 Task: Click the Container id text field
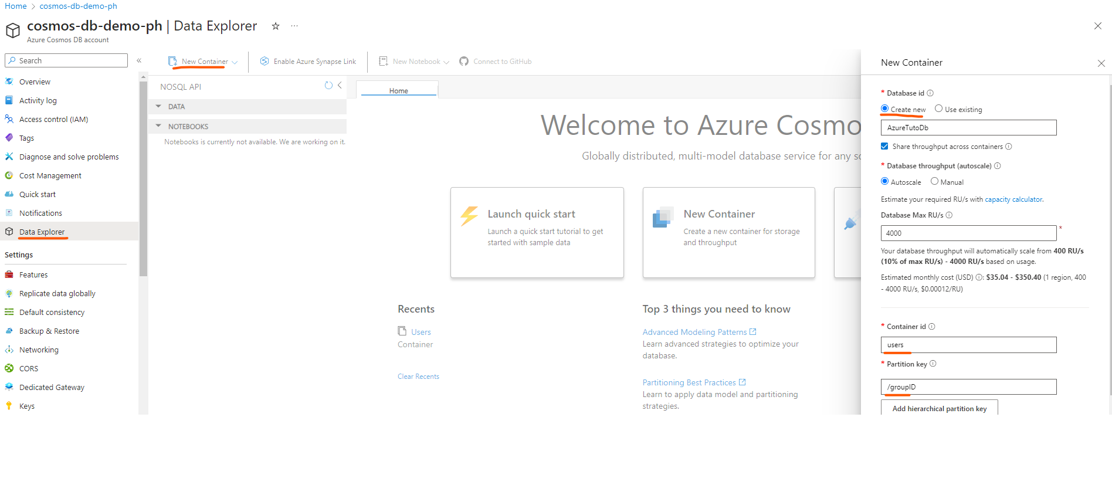point(968,345)
